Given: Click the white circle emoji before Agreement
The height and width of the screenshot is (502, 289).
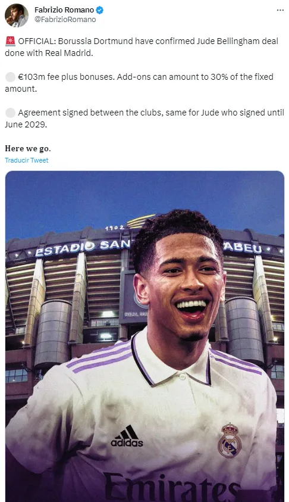Looking at the screenshot, I should click(x=10, y=113).
